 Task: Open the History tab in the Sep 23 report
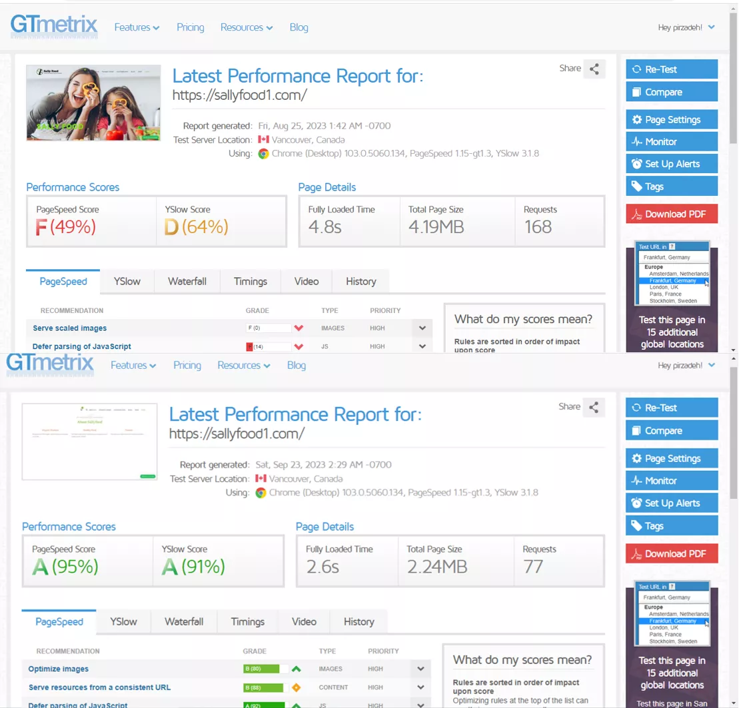[x=359, y=622]
